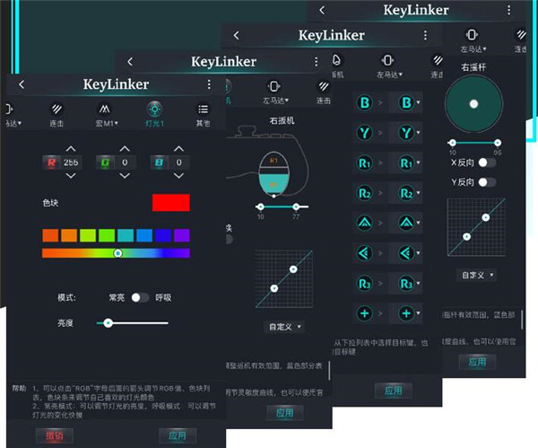Open 自定义 dropdown under right joystick curve
This screenshot has width=538, height=448.
[x=476, y=274]
